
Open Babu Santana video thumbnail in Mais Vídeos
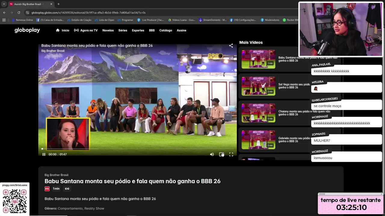pyautogui.click(x=258, y=59)
